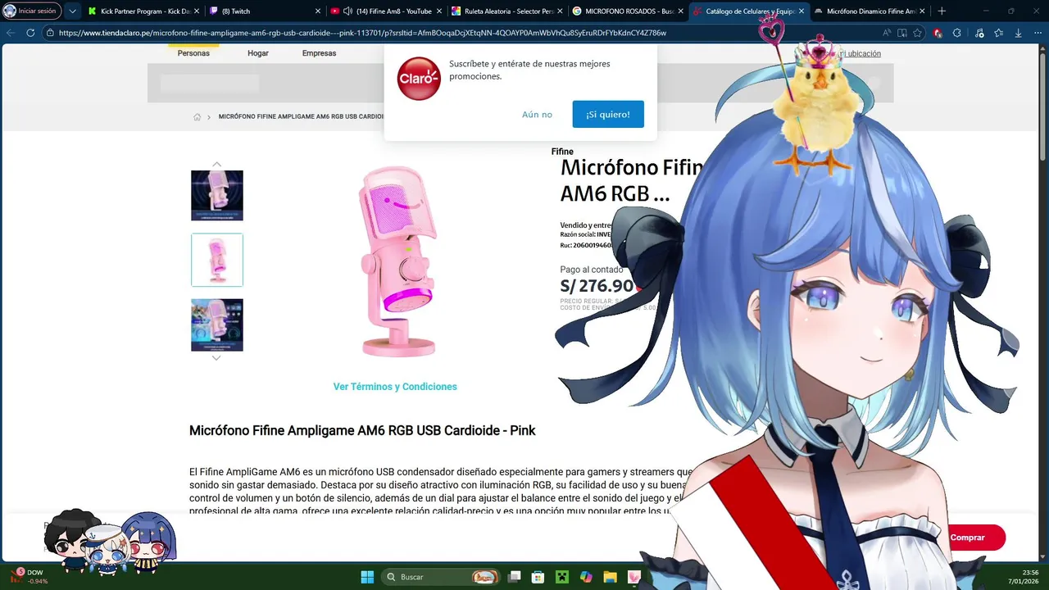The image size is (1049, 590).
Task: Add this page to favorites with star icon
Action: tap(918, 33)
